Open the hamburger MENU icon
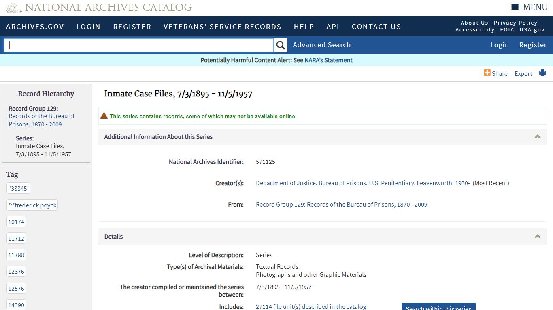 [x=515, y=7]
